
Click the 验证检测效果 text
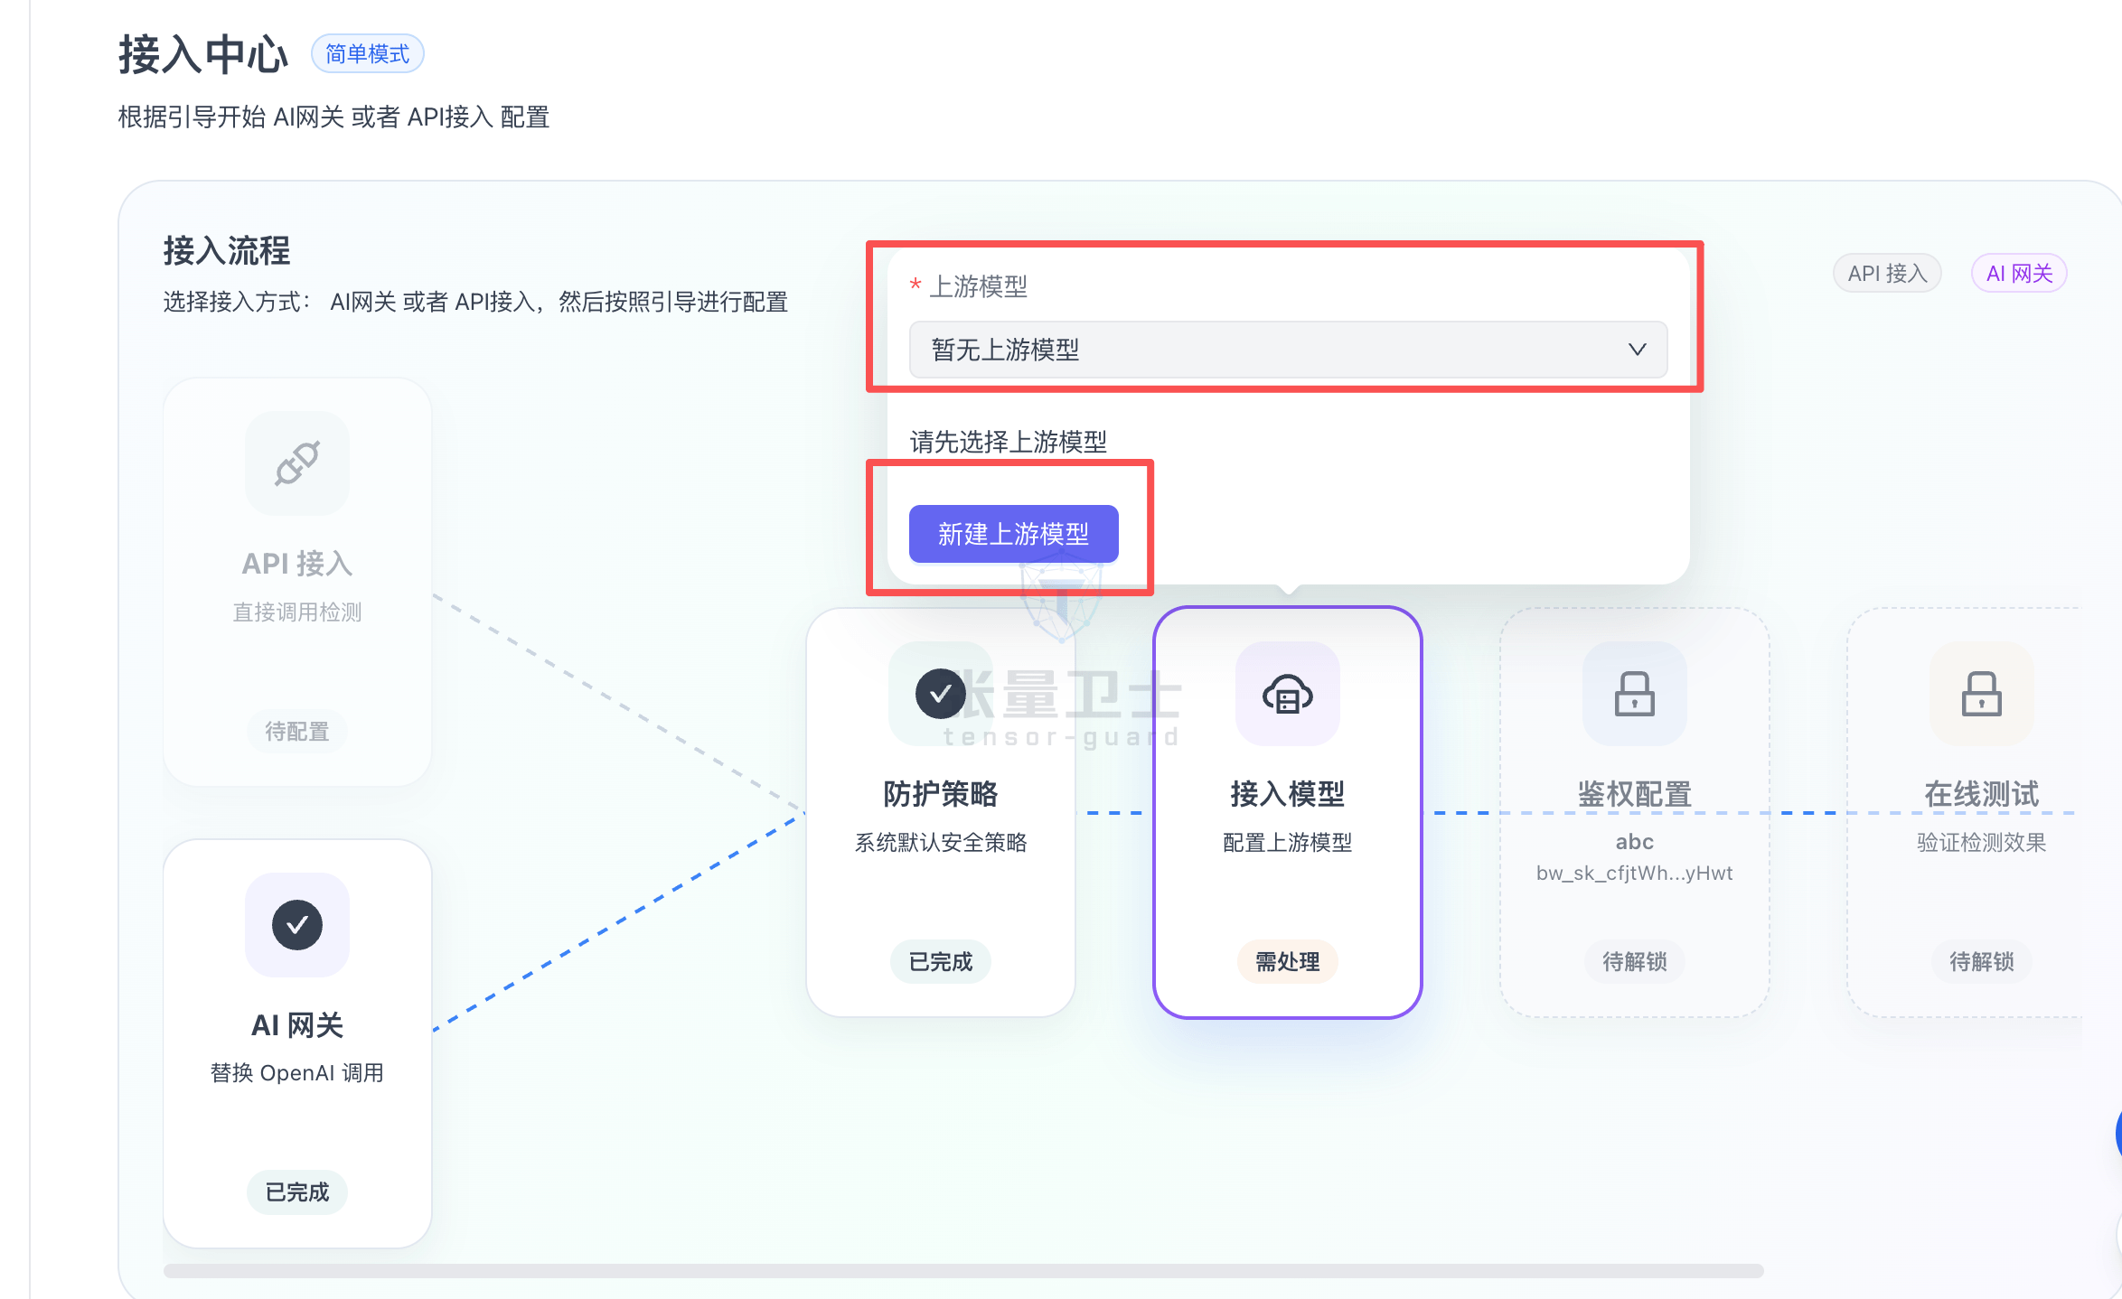pyautogui.click(x=1982, y=843)
